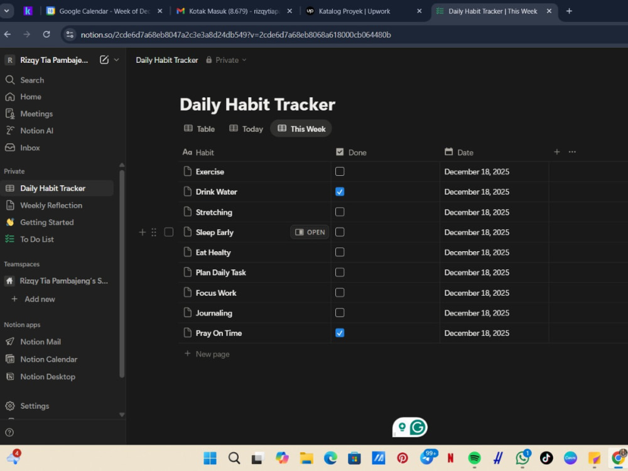Expand the workspace switcher chevron

[x=117, y=60]
